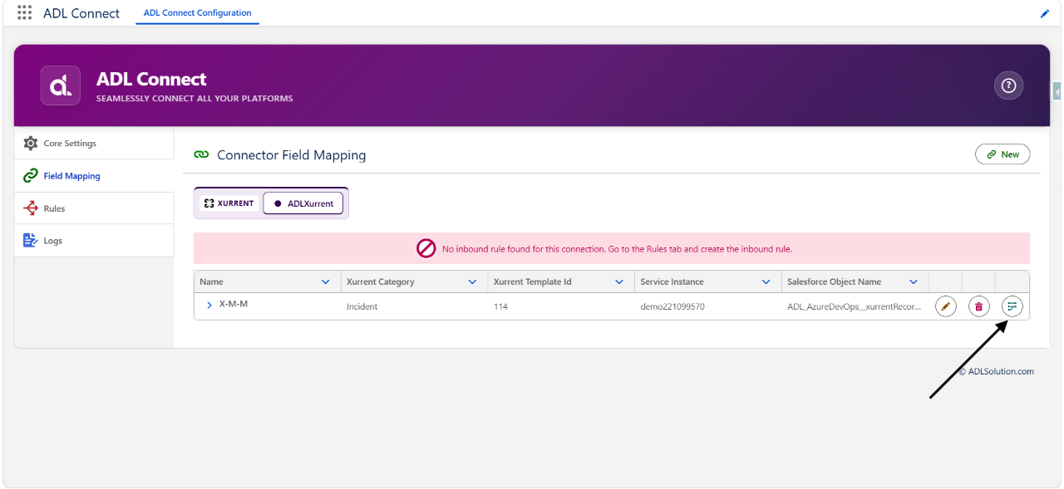
Task: Click the ADL Connect app name text
Action: click(x=81, y=13)
